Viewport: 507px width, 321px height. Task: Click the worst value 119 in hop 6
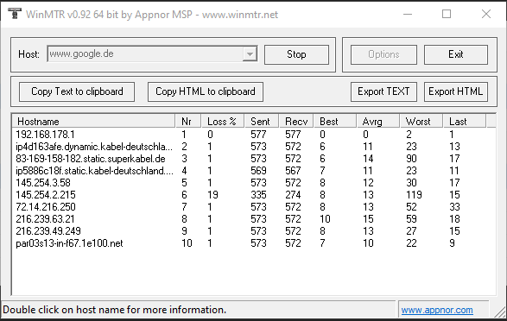[x=414, y=195]
